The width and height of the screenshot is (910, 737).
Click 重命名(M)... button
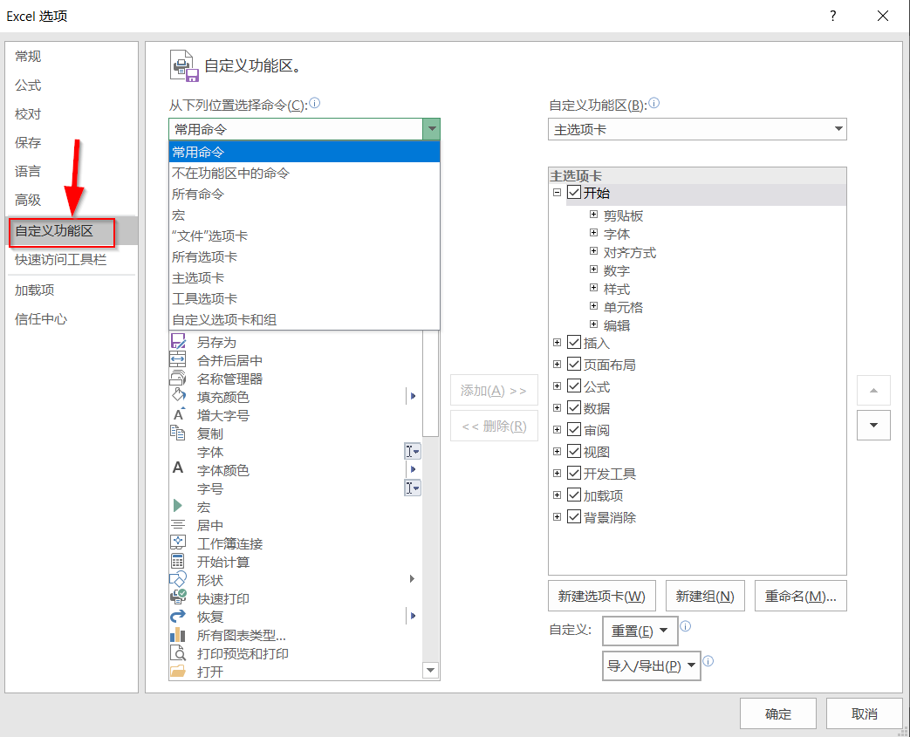pos(800,596)
